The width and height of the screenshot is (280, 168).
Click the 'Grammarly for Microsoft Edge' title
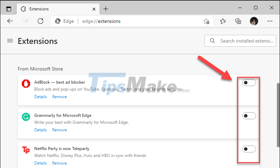(x=63, y=115)
